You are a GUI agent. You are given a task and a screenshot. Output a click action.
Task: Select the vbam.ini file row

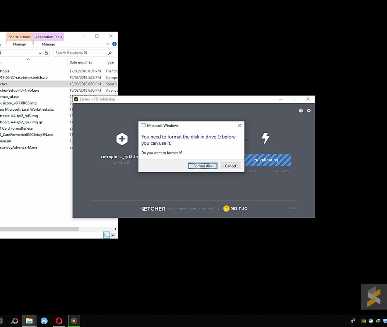click(36, 141)
